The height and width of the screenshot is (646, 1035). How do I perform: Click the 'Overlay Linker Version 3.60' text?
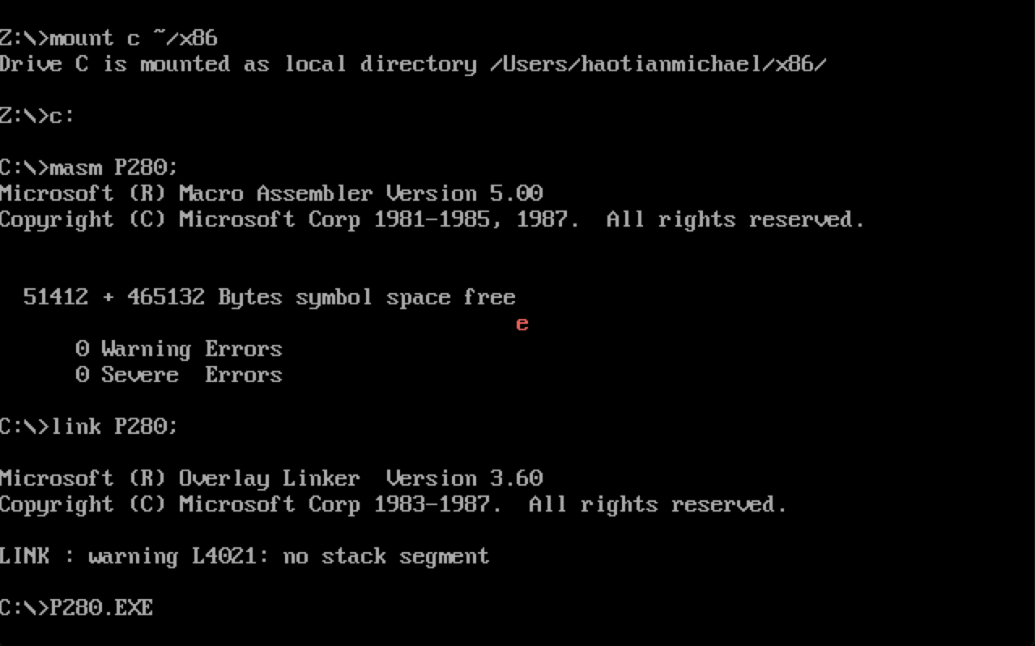pos(360,478)
